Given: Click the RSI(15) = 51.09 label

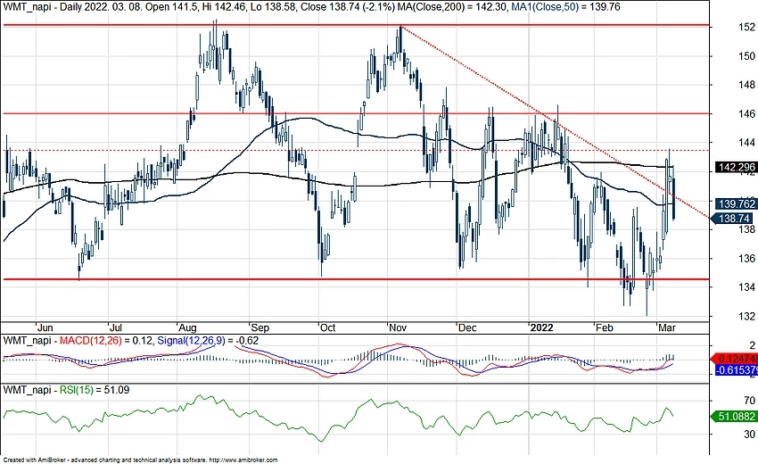Looking at the screenshot, I should point(95,390).
